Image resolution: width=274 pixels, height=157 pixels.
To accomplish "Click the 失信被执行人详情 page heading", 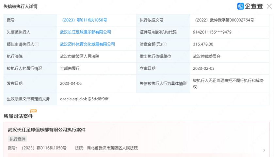I will click(x=20, y=6).
